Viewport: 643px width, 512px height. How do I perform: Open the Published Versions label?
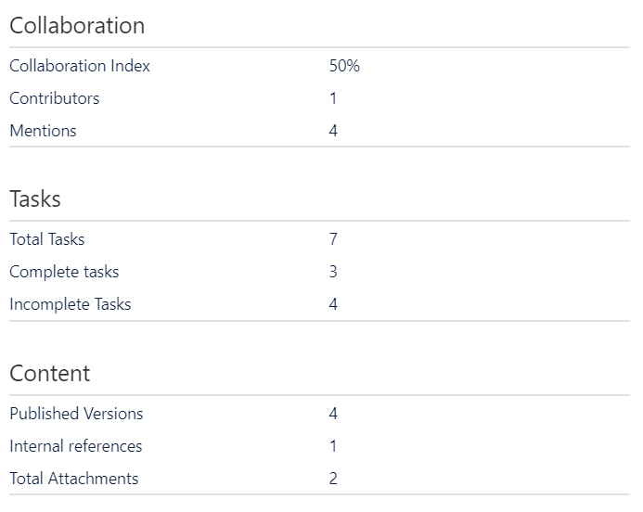76,414
